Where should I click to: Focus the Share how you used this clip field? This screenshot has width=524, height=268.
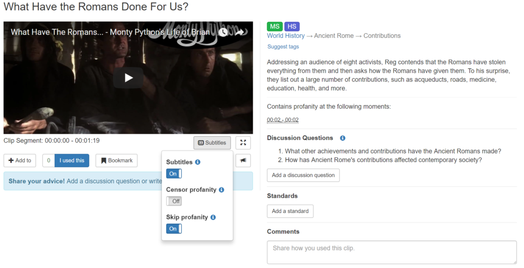[391, 252]
